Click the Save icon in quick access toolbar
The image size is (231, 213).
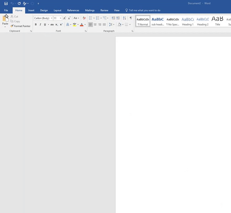(6, 3)
